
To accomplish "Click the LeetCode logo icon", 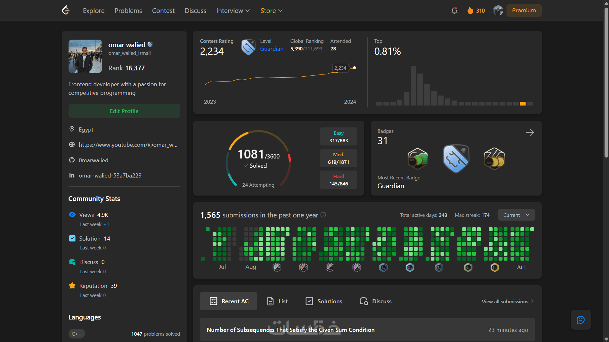I will [x=66, y=10].
